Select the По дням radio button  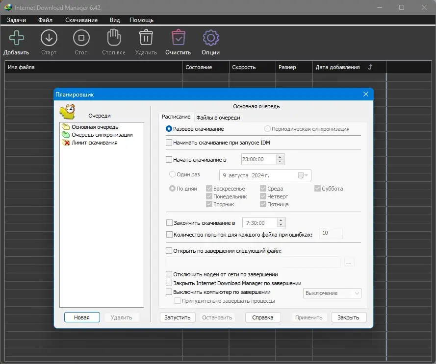pos(172,189)
